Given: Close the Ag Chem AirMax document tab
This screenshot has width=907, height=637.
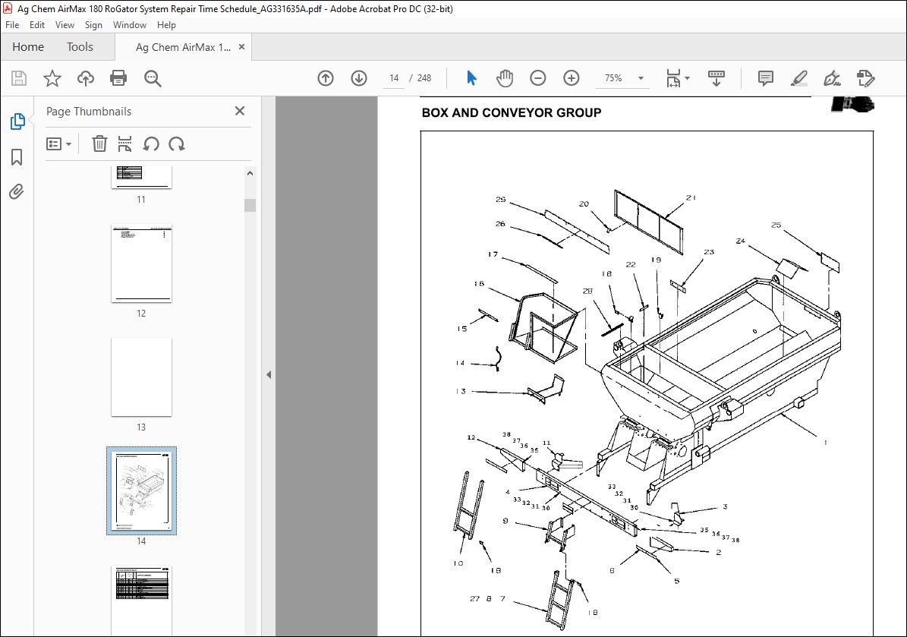Looking at the screenshot, I should click(x=242, y=47).
